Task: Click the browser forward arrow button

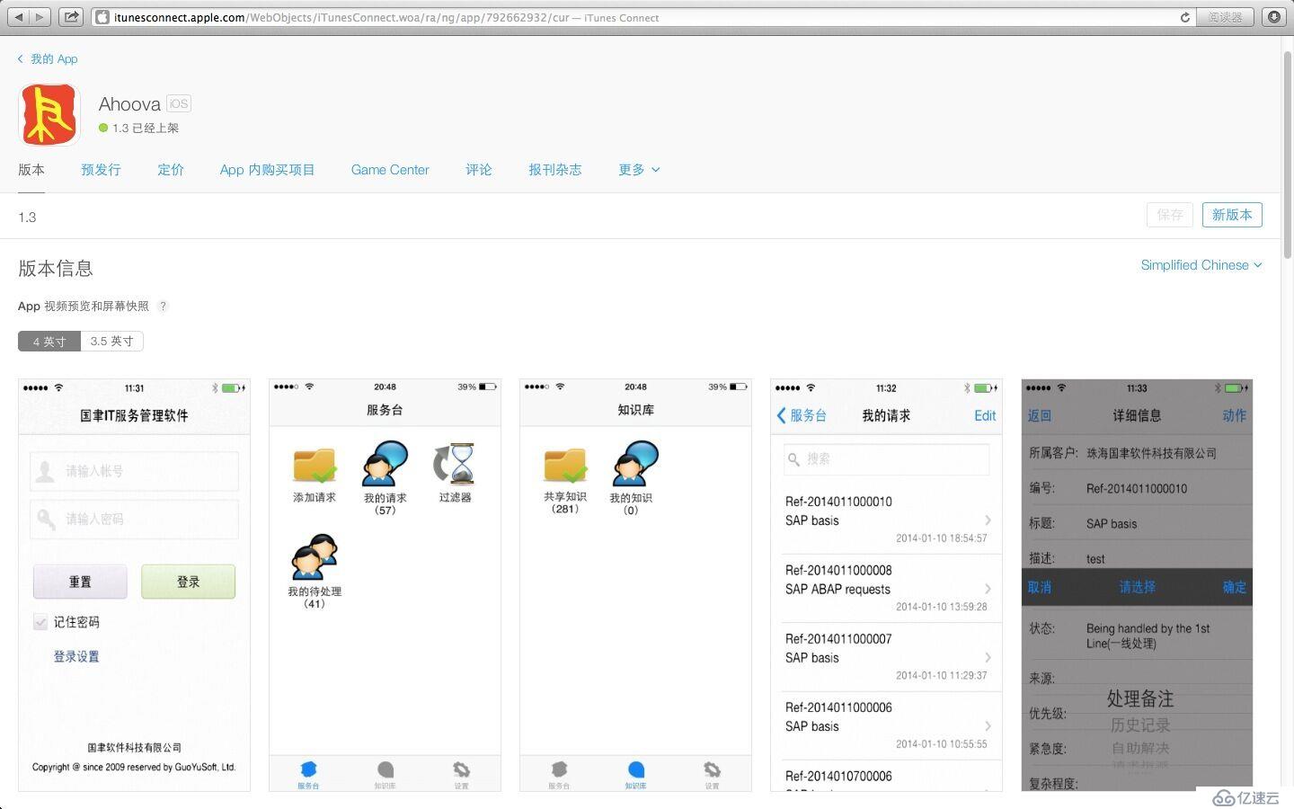Action: [40, 17]
